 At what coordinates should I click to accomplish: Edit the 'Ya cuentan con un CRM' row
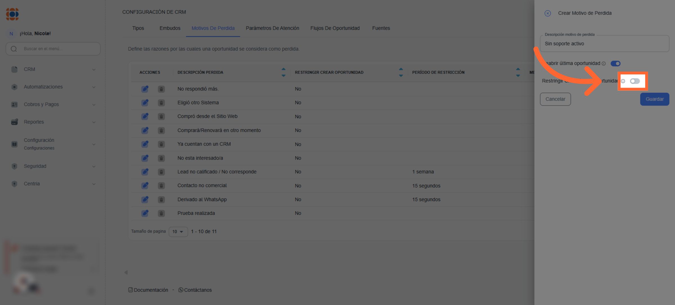click(x=145, y=144)
